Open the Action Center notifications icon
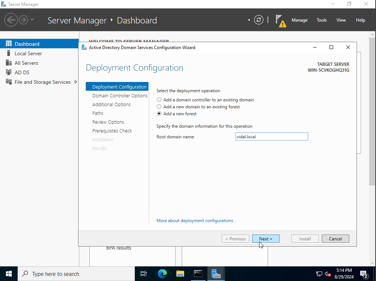This screenshot has width=376, height=281. click(364, 274)
